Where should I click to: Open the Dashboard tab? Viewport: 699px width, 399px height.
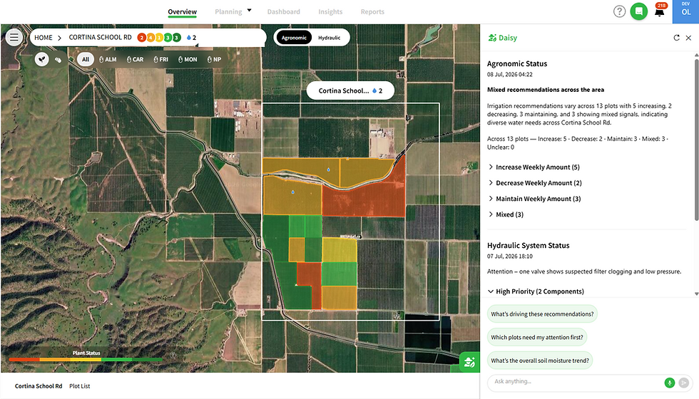pyautogui.click(x=284, y=12)
